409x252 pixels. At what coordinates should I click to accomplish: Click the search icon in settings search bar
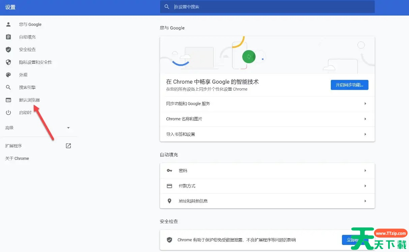(x=166, y=7)
